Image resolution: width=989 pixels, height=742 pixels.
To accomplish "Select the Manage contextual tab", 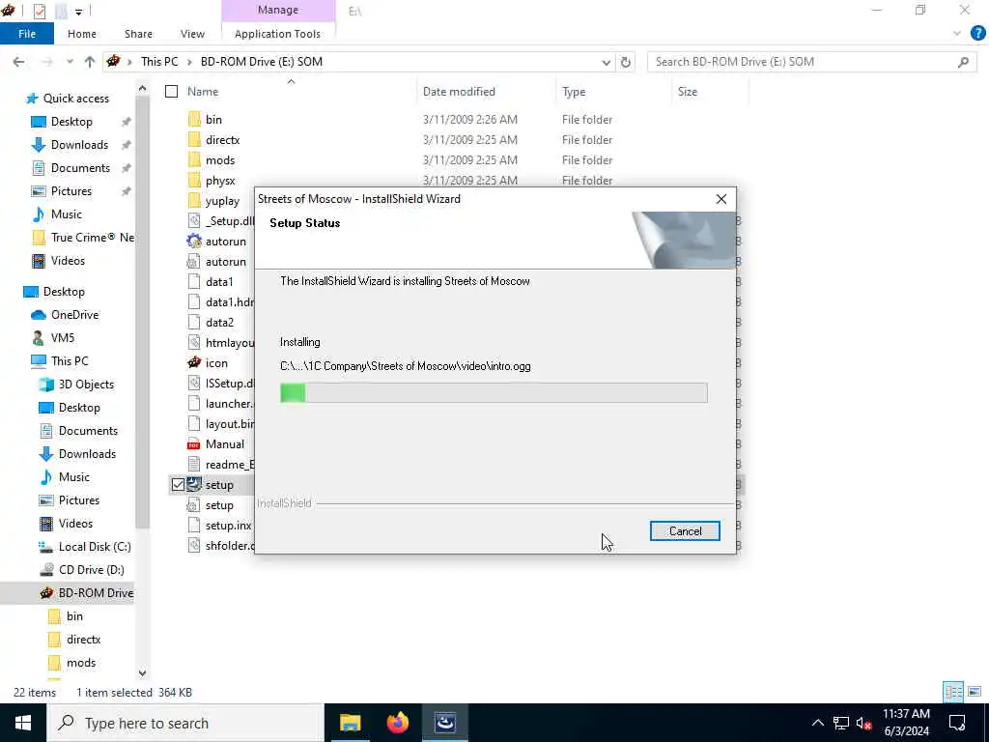I will tap(277, 10).
